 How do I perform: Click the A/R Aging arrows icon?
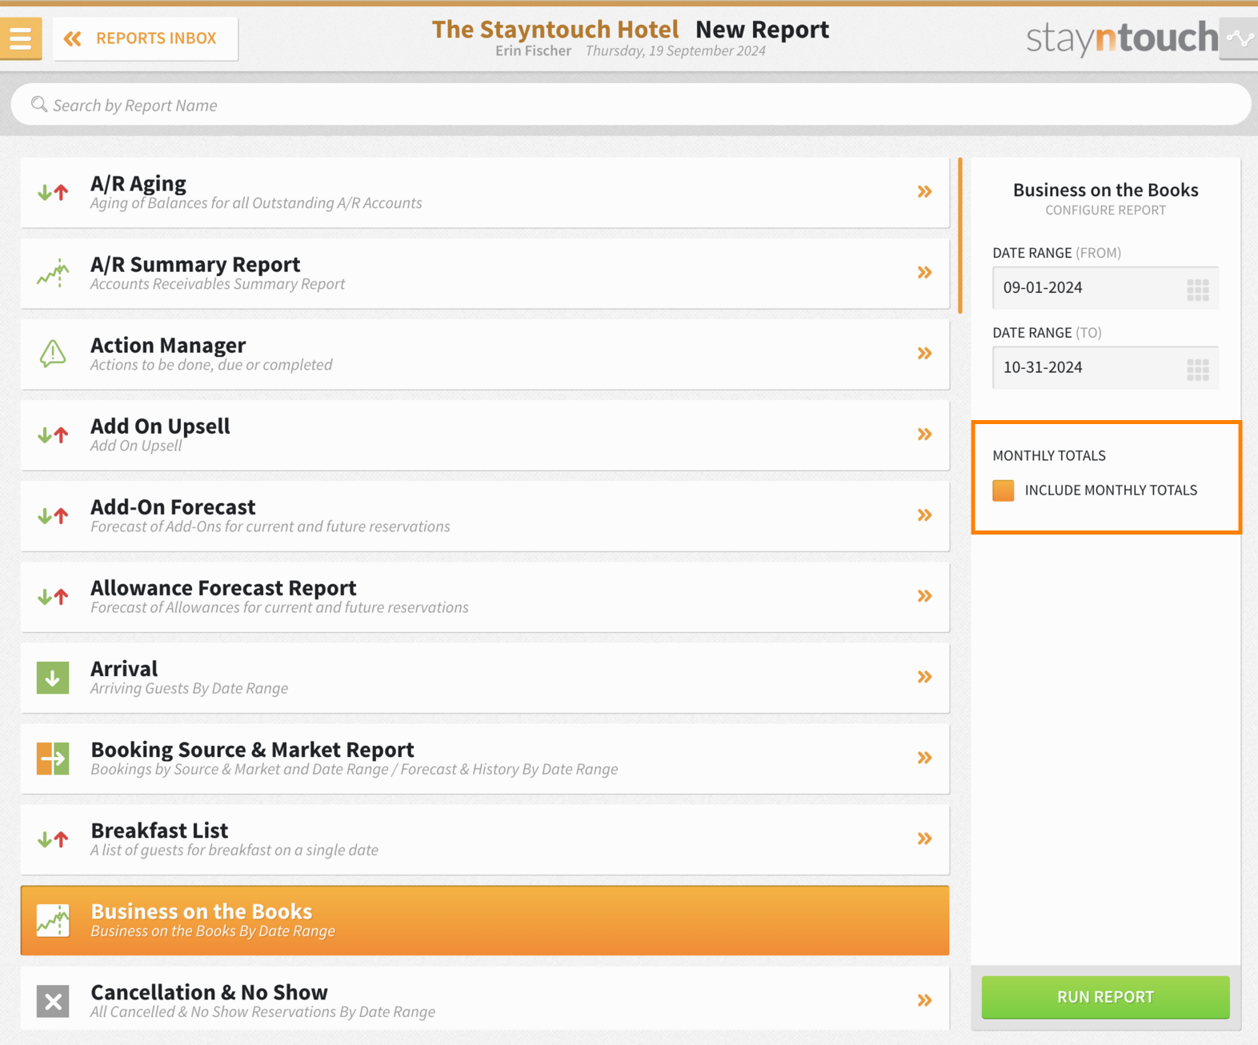coord(53,192)
